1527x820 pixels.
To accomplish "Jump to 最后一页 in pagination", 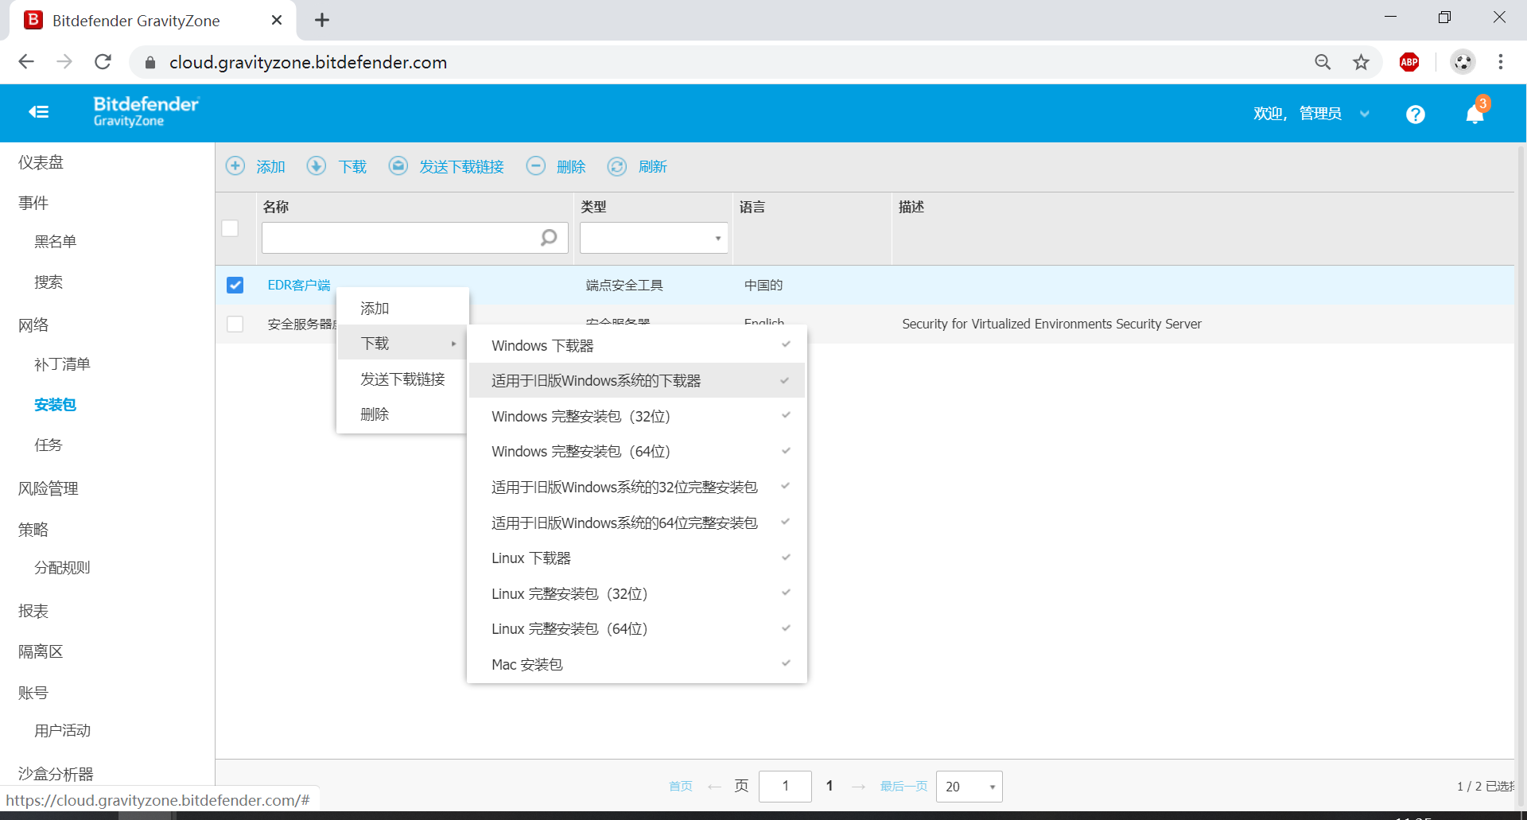I will click(903, 787).
